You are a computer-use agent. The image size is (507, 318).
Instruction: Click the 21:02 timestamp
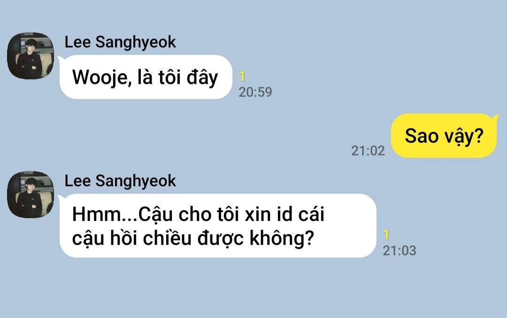coord(368,151)
